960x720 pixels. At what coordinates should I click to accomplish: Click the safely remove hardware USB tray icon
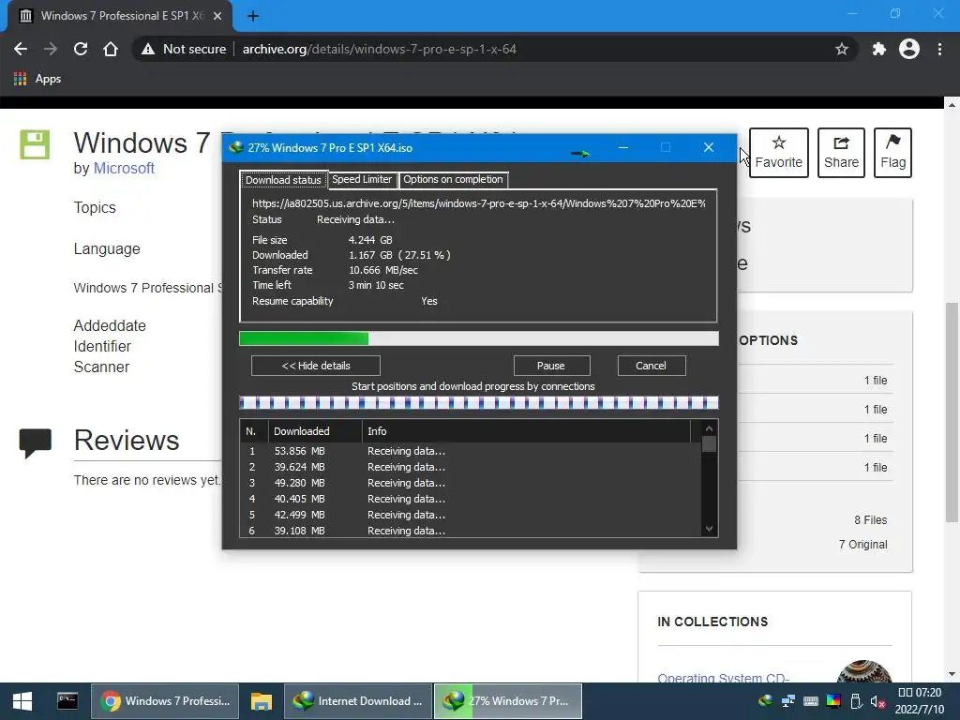(856, 701)
